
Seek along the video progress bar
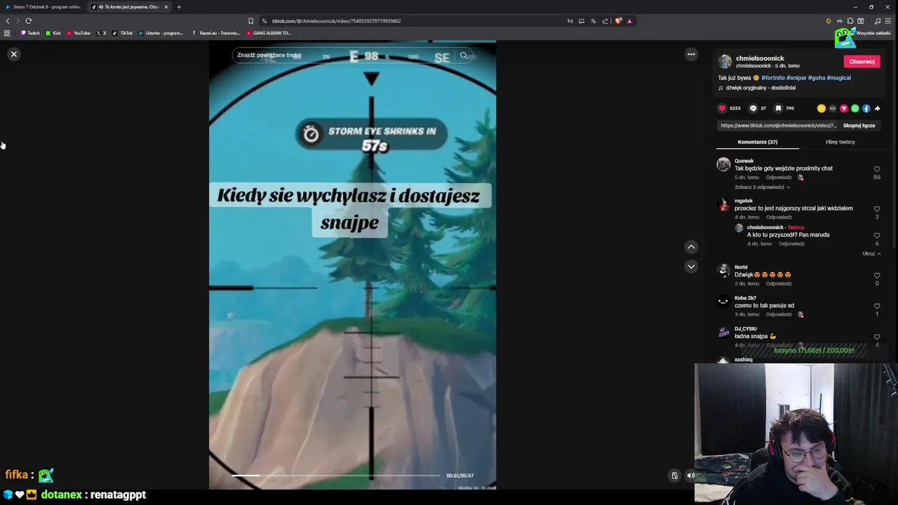coord(335,476)
